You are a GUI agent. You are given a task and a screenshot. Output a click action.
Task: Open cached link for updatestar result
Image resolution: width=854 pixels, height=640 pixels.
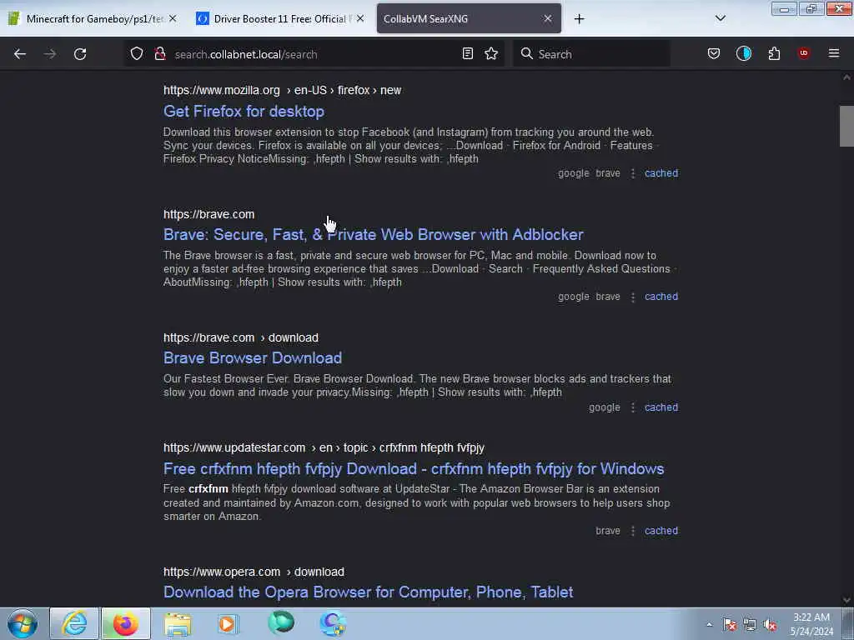[x=661, y=531]
